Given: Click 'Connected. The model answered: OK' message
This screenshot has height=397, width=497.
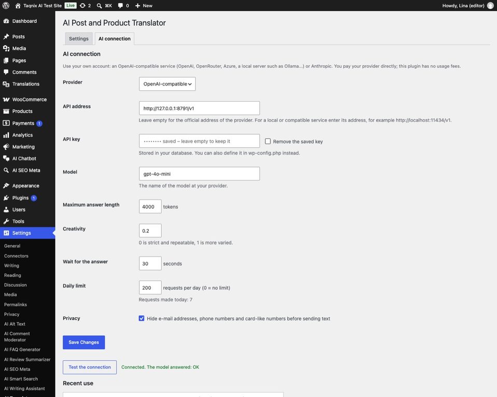Looking at the screenshot, I should (x=160, y=367).
